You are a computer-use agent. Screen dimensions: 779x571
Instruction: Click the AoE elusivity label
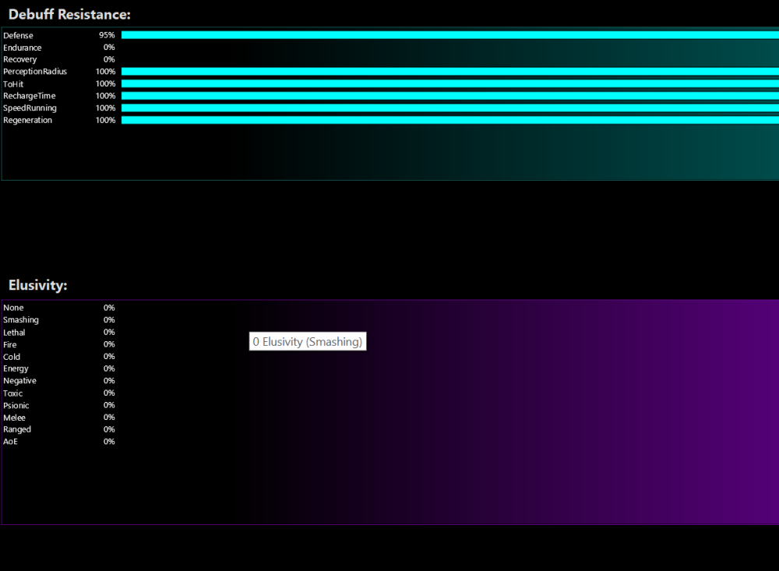10,442
